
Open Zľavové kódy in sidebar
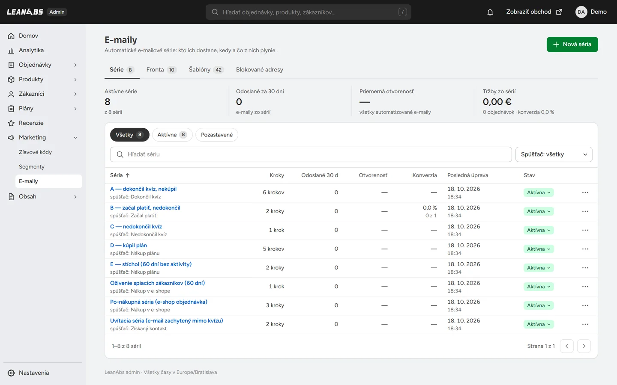point(35,152)
